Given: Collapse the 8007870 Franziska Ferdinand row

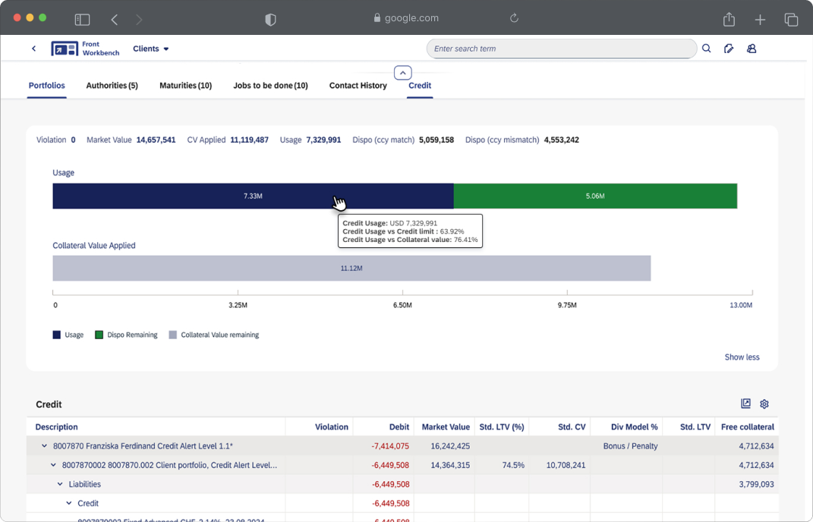Looking at the screenshot, I should tap(44, 446).
